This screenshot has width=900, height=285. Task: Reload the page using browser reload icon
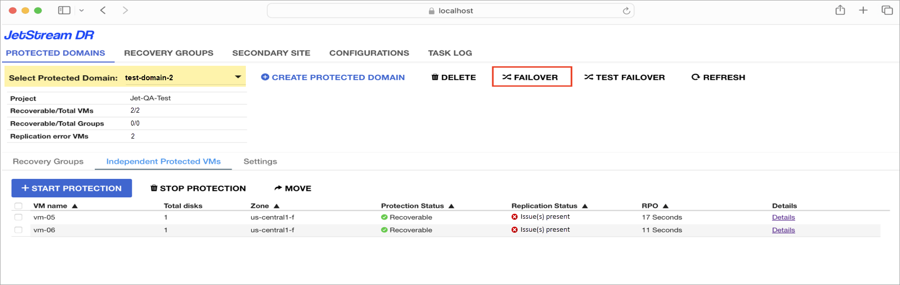[x=626, y=10]
